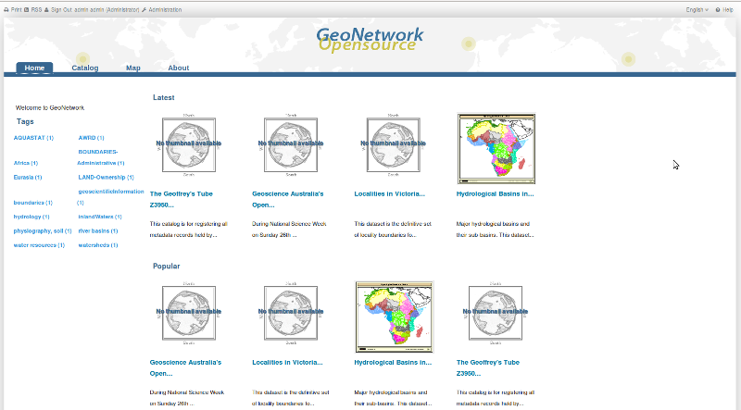The width and height of the screenshot is (741, 410).
Task: Open Latest thumbnail for Localities in Victoria
Action: pos(393,145)
